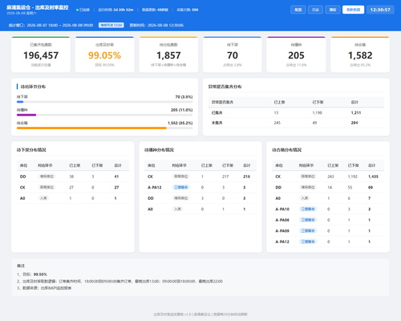Click total 69 in 待合箱 DO row
The image size is (401, 321).
(x=371, y=187)
